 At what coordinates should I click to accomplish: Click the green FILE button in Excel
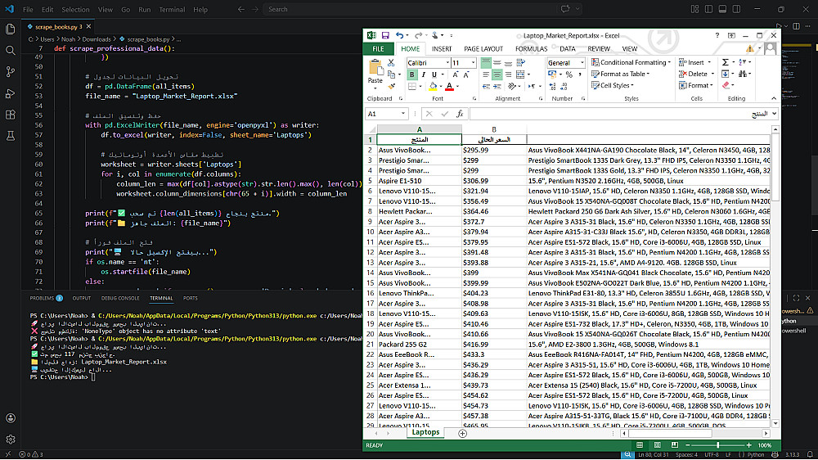coord(378,48)
